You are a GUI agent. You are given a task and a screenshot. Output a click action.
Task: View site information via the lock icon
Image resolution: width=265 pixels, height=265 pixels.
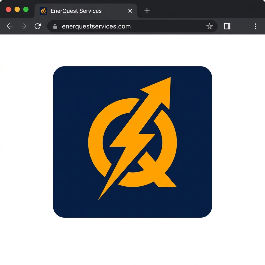(55, 26)
